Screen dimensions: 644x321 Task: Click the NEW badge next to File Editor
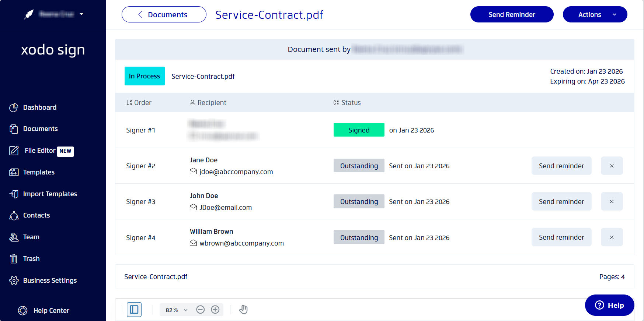tap(66, 151)
